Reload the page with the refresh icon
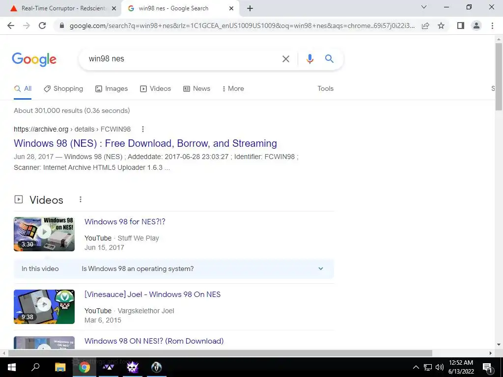The width and height of the screenshot is (503, 377). (42, 26)
